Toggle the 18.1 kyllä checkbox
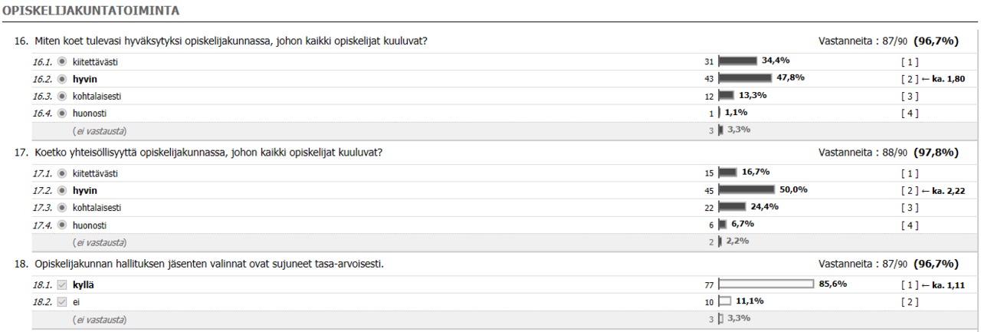The image size is (981, 332). coord(62,284)
